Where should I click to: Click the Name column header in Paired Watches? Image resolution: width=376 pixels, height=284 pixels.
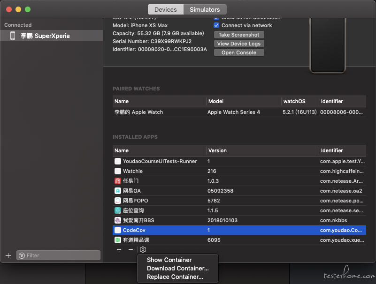159,101
